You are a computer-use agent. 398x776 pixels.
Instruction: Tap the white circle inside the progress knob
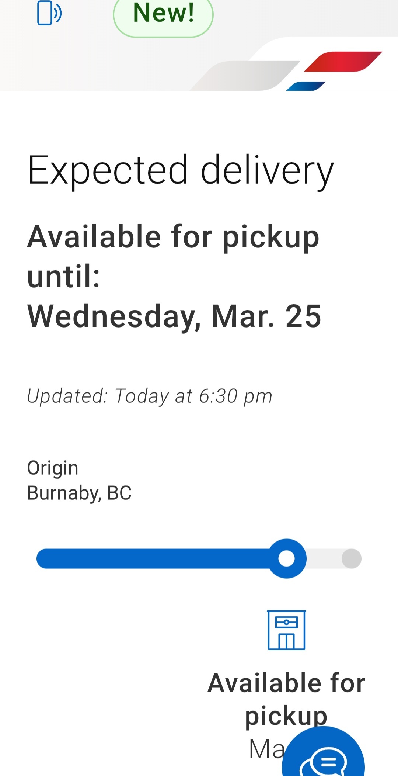point(286,558)
